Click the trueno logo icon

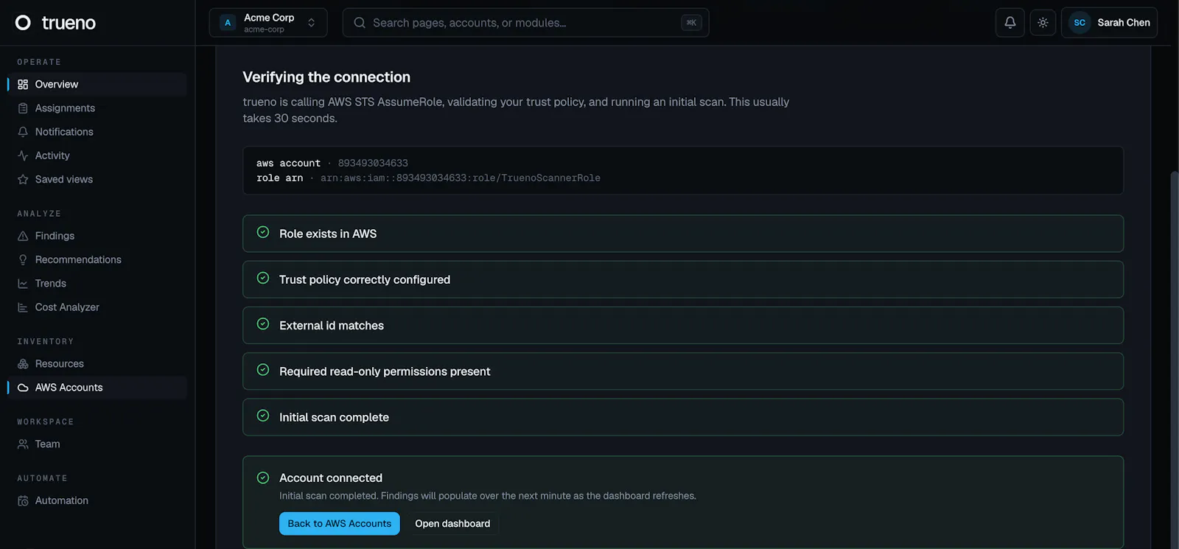23,23
